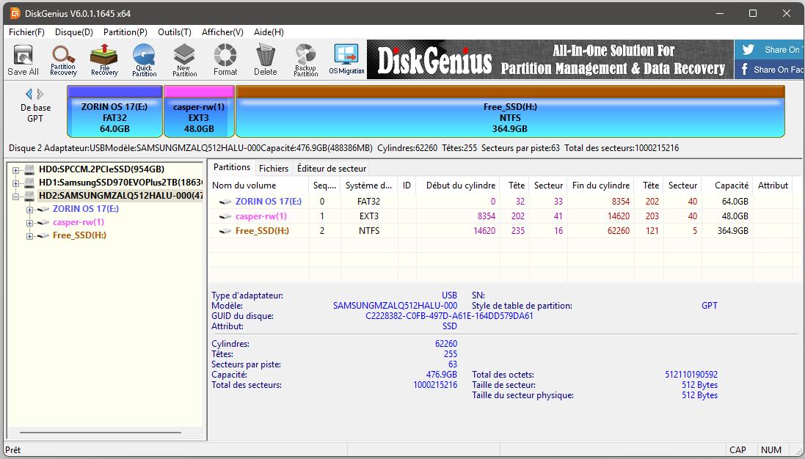Select the ZORIN OS 17(E:) FAT32 partition block
The height and width of the screenshot is (459, 805).
pos(114,111)
